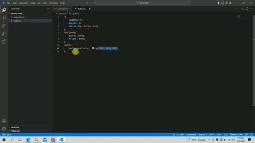The image size is (255, 143).
Task: Click the style.css breadcrumb item
Action: [x=62, y=14]
